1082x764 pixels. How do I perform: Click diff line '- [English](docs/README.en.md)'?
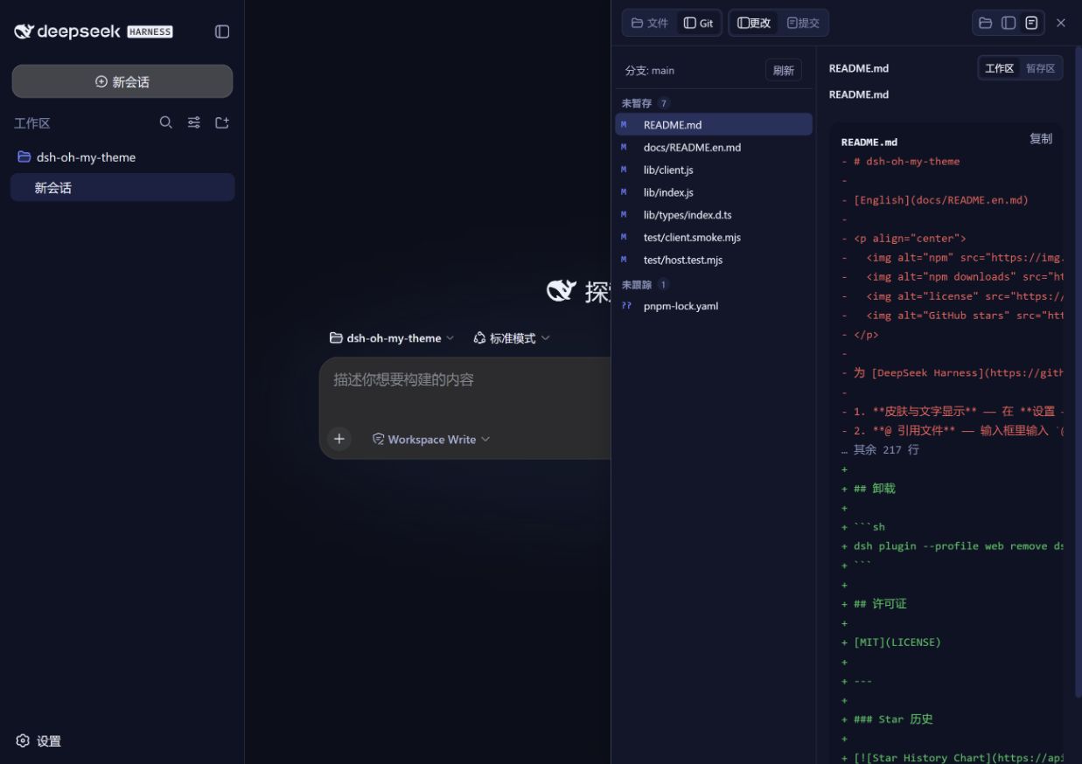click(x=934, y=200)
